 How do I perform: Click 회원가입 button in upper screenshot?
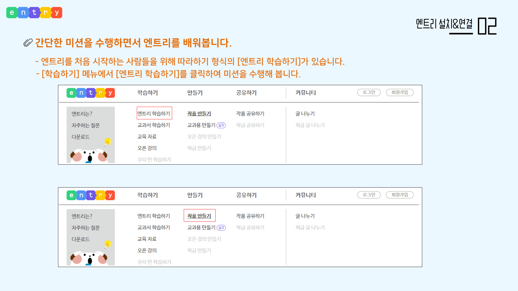point(400,92)
